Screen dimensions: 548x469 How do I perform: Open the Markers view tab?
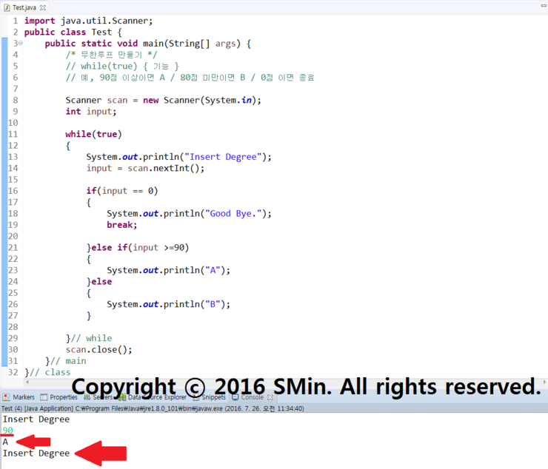point(19,397)
